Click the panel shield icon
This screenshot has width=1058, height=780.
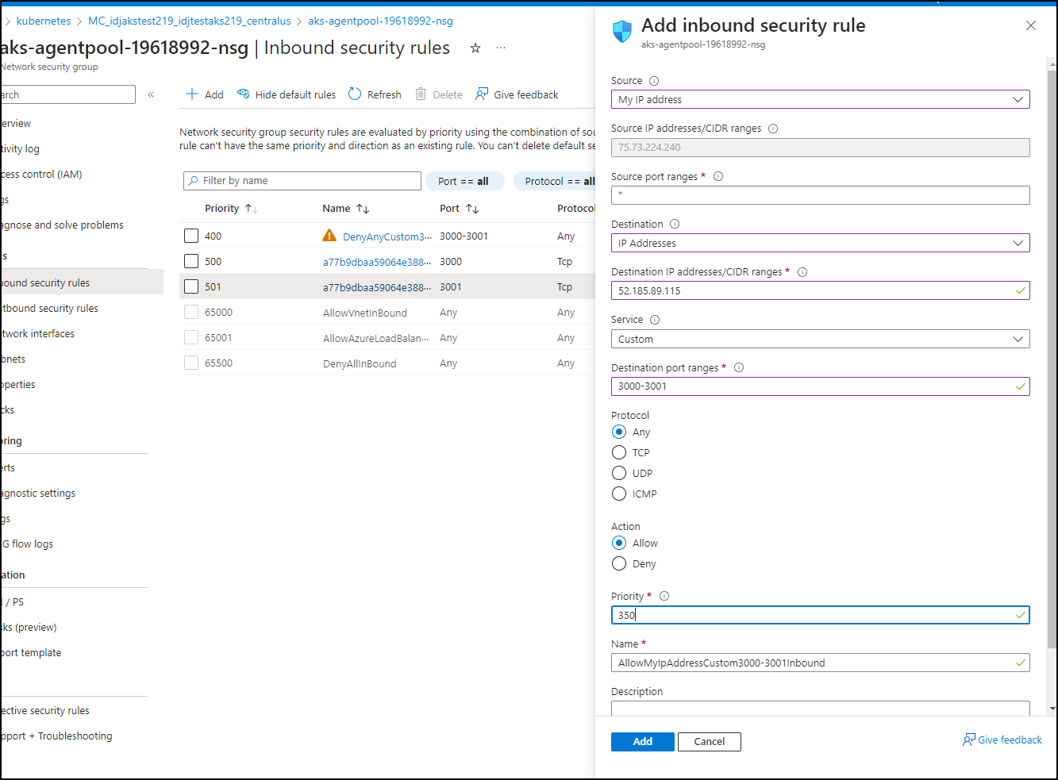[622, 32]
